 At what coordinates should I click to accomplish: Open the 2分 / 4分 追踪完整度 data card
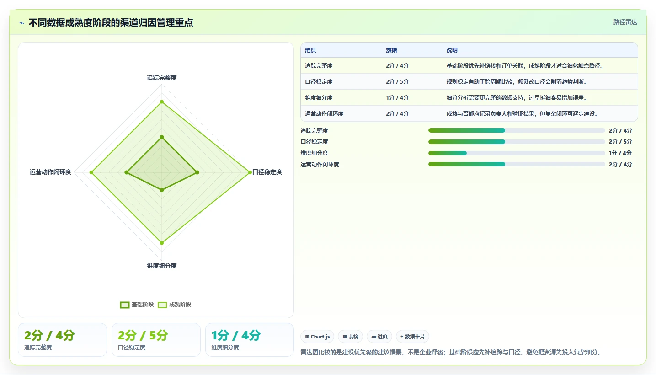click(62, 340)
